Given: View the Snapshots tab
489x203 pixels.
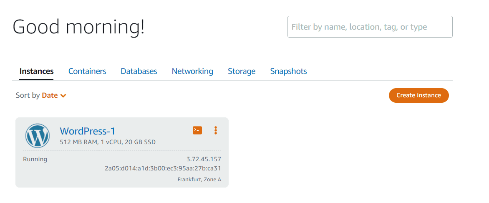Looking at the screenshot, I should [x=288, y=71].
